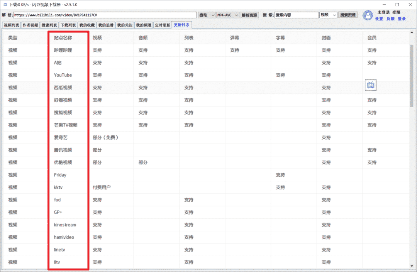
Task: Select the 更新日志 tab
Action: click(181, 25)
